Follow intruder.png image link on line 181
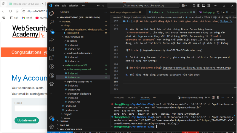 172,50
